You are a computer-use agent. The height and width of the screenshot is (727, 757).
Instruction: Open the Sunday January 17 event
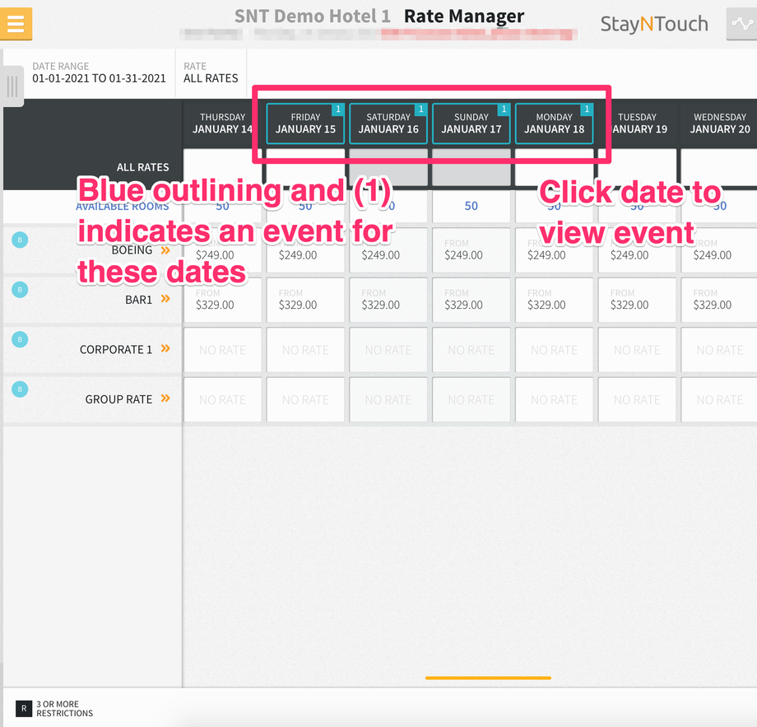471,123
